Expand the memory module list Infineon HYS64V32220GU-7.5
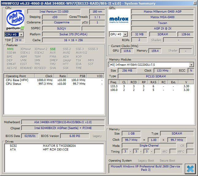198x176 pixels. 192,65
